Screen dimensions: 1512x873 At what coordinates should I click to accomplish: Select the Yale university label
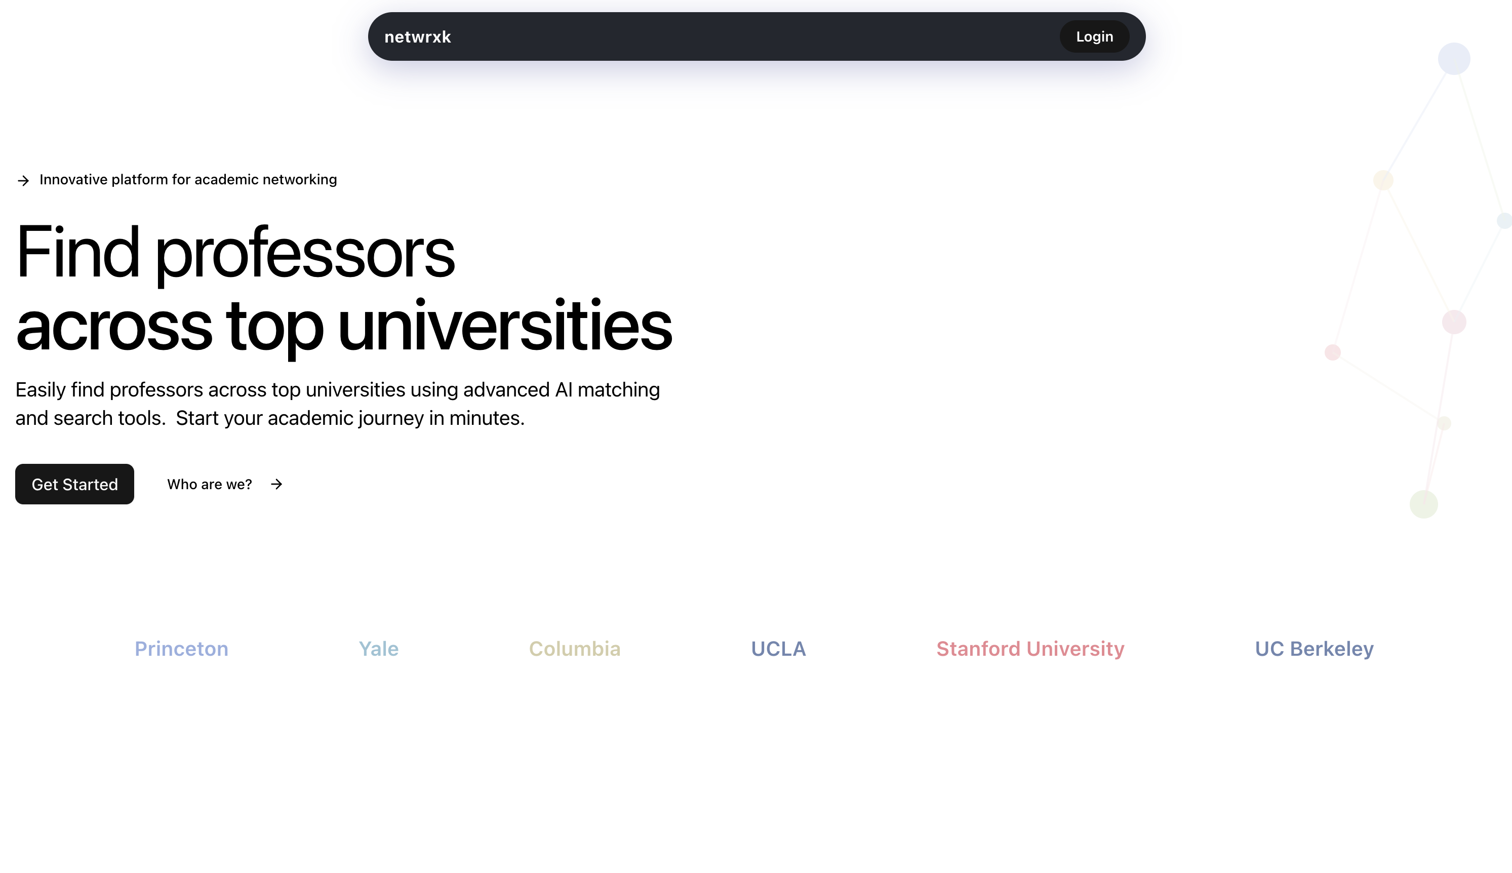[378, 649]
